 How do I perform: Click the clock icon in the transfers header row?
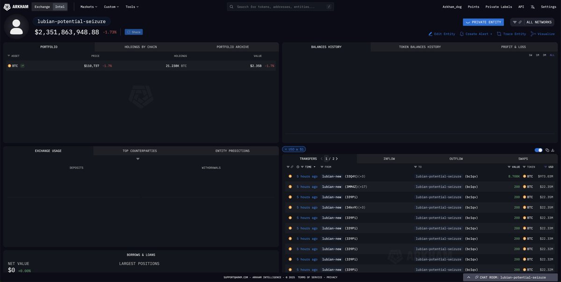tap(297, 166)
